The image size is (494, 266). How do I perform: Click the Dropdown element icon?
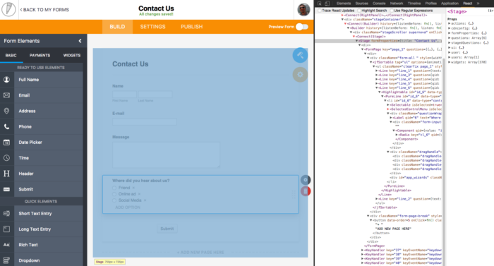pyautogui.click(x=6, y=260)
